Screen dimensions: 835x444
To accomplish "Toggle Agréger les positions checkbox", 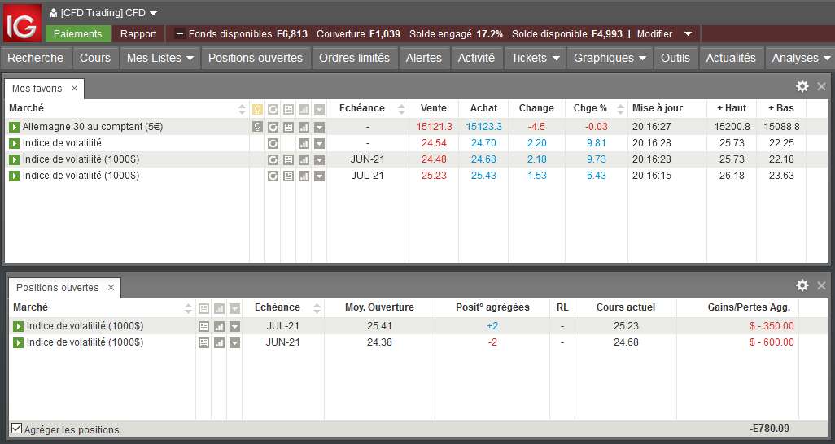I will [17, 428].
